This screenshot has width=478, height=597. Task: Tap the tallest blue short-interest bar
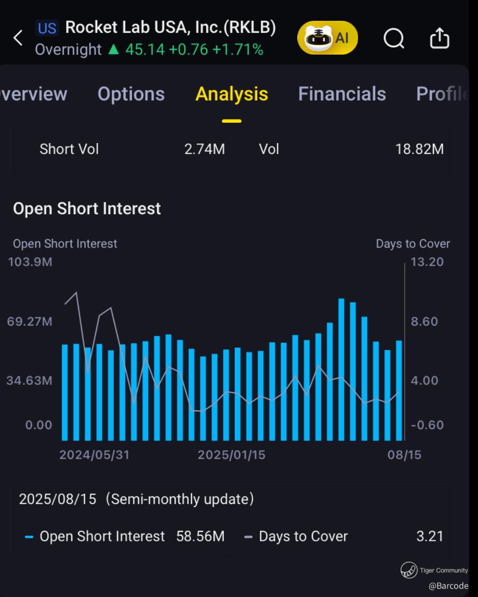(x=341, y=369)
